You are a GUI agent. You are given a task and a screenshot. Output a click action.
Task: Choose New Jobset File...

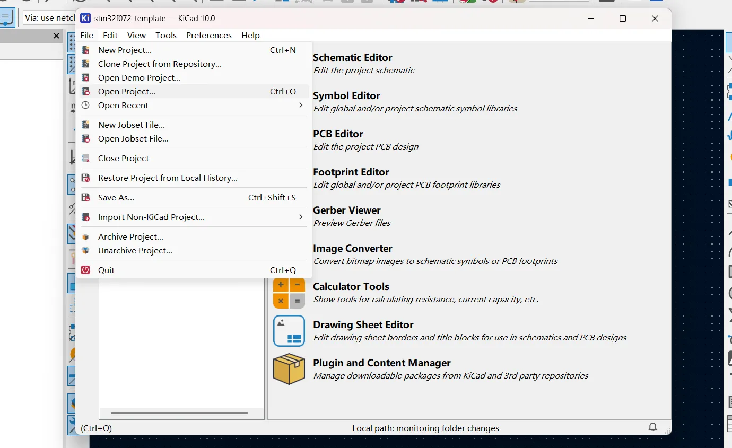[x=194, y=125]
